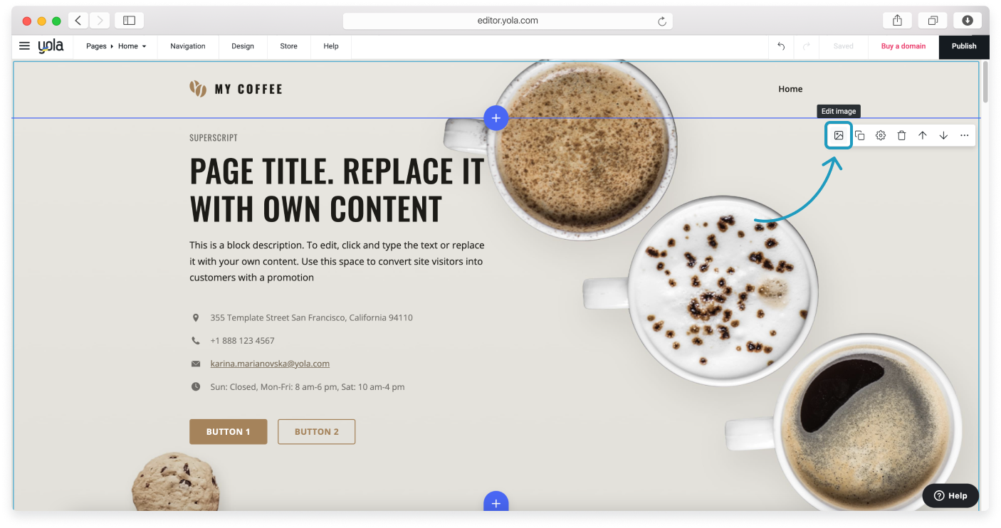Open the Store menu
1001x528 pixels.
(x=288, y=46)
